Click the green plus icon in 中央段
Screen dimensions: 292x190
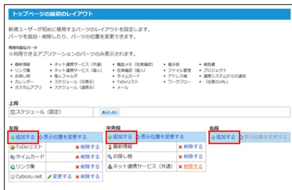coord(110,137)
